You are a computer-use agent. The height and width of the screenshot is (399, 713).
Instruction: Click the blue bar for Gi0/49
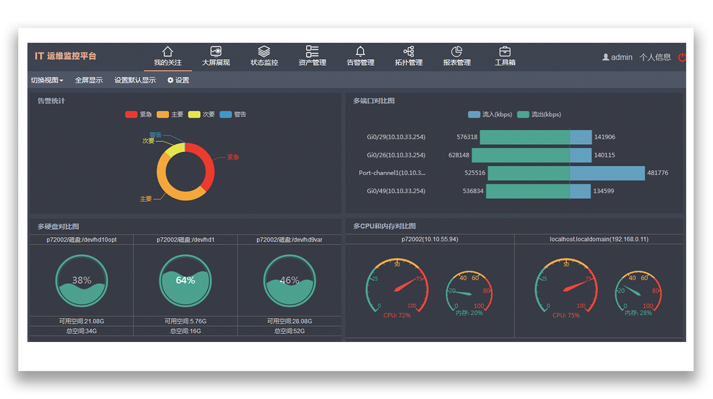pos(580,191)
